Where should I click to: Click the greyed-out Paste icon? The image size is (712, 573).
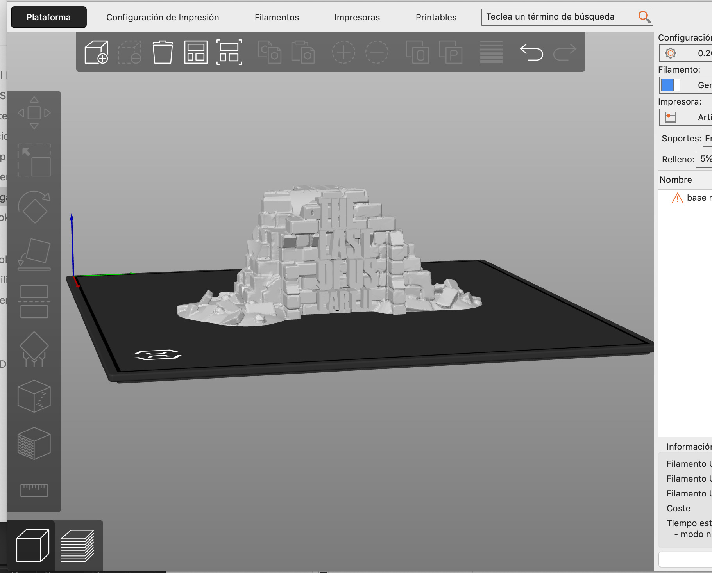[303, 52]
